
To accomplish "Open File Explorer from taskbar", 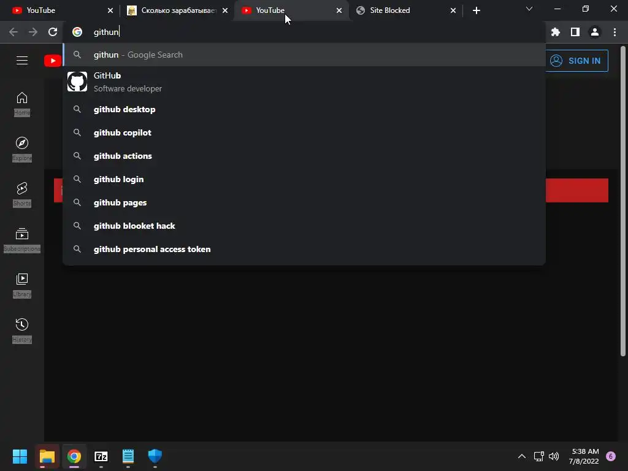I will click(47, 456).
